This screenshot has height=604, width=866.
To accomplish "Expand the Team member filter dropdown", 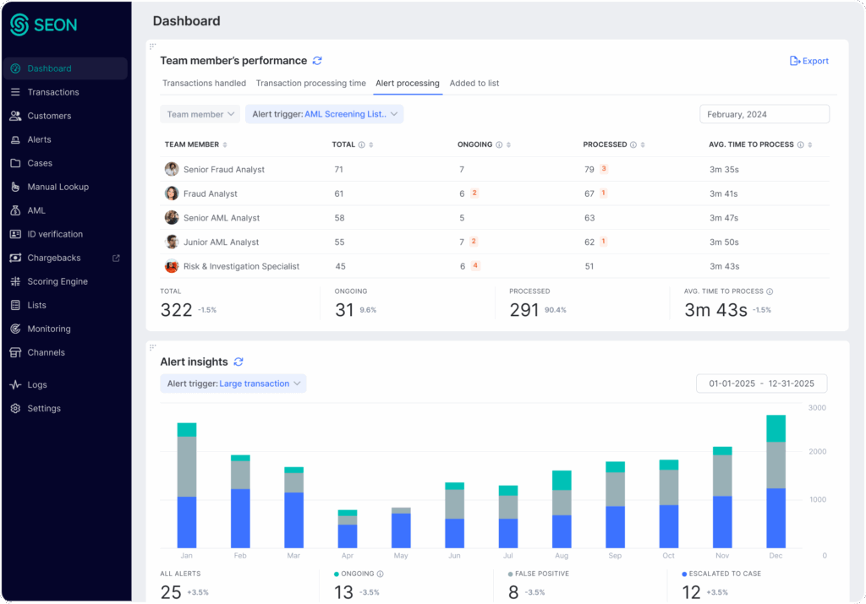I will click(200, 114).
